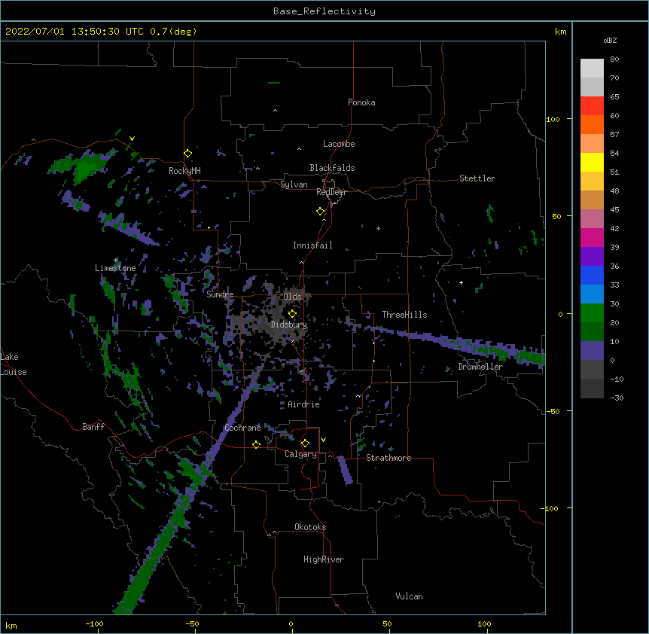Click the 10 dBZ purple legend swatch
This screenshot has width=649, height=634.
(x=592, y=351)
